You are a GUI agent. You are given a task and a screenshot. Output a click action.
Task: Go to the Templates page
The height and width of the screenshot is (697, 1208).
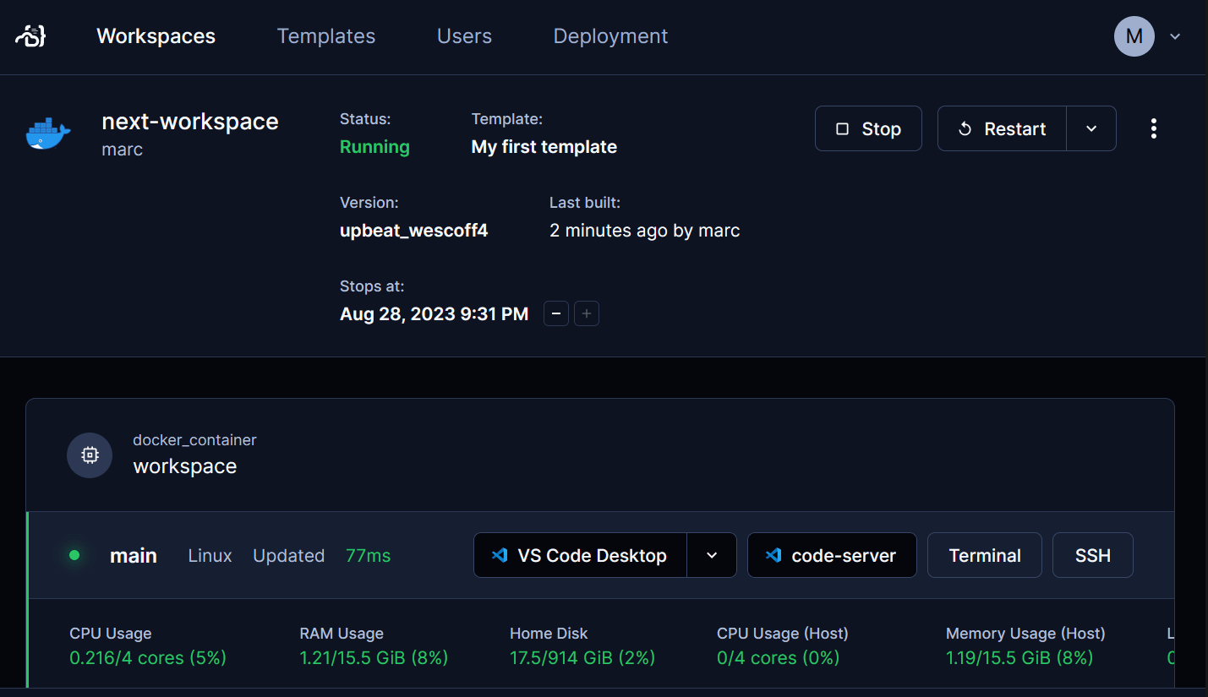[326, 36]
